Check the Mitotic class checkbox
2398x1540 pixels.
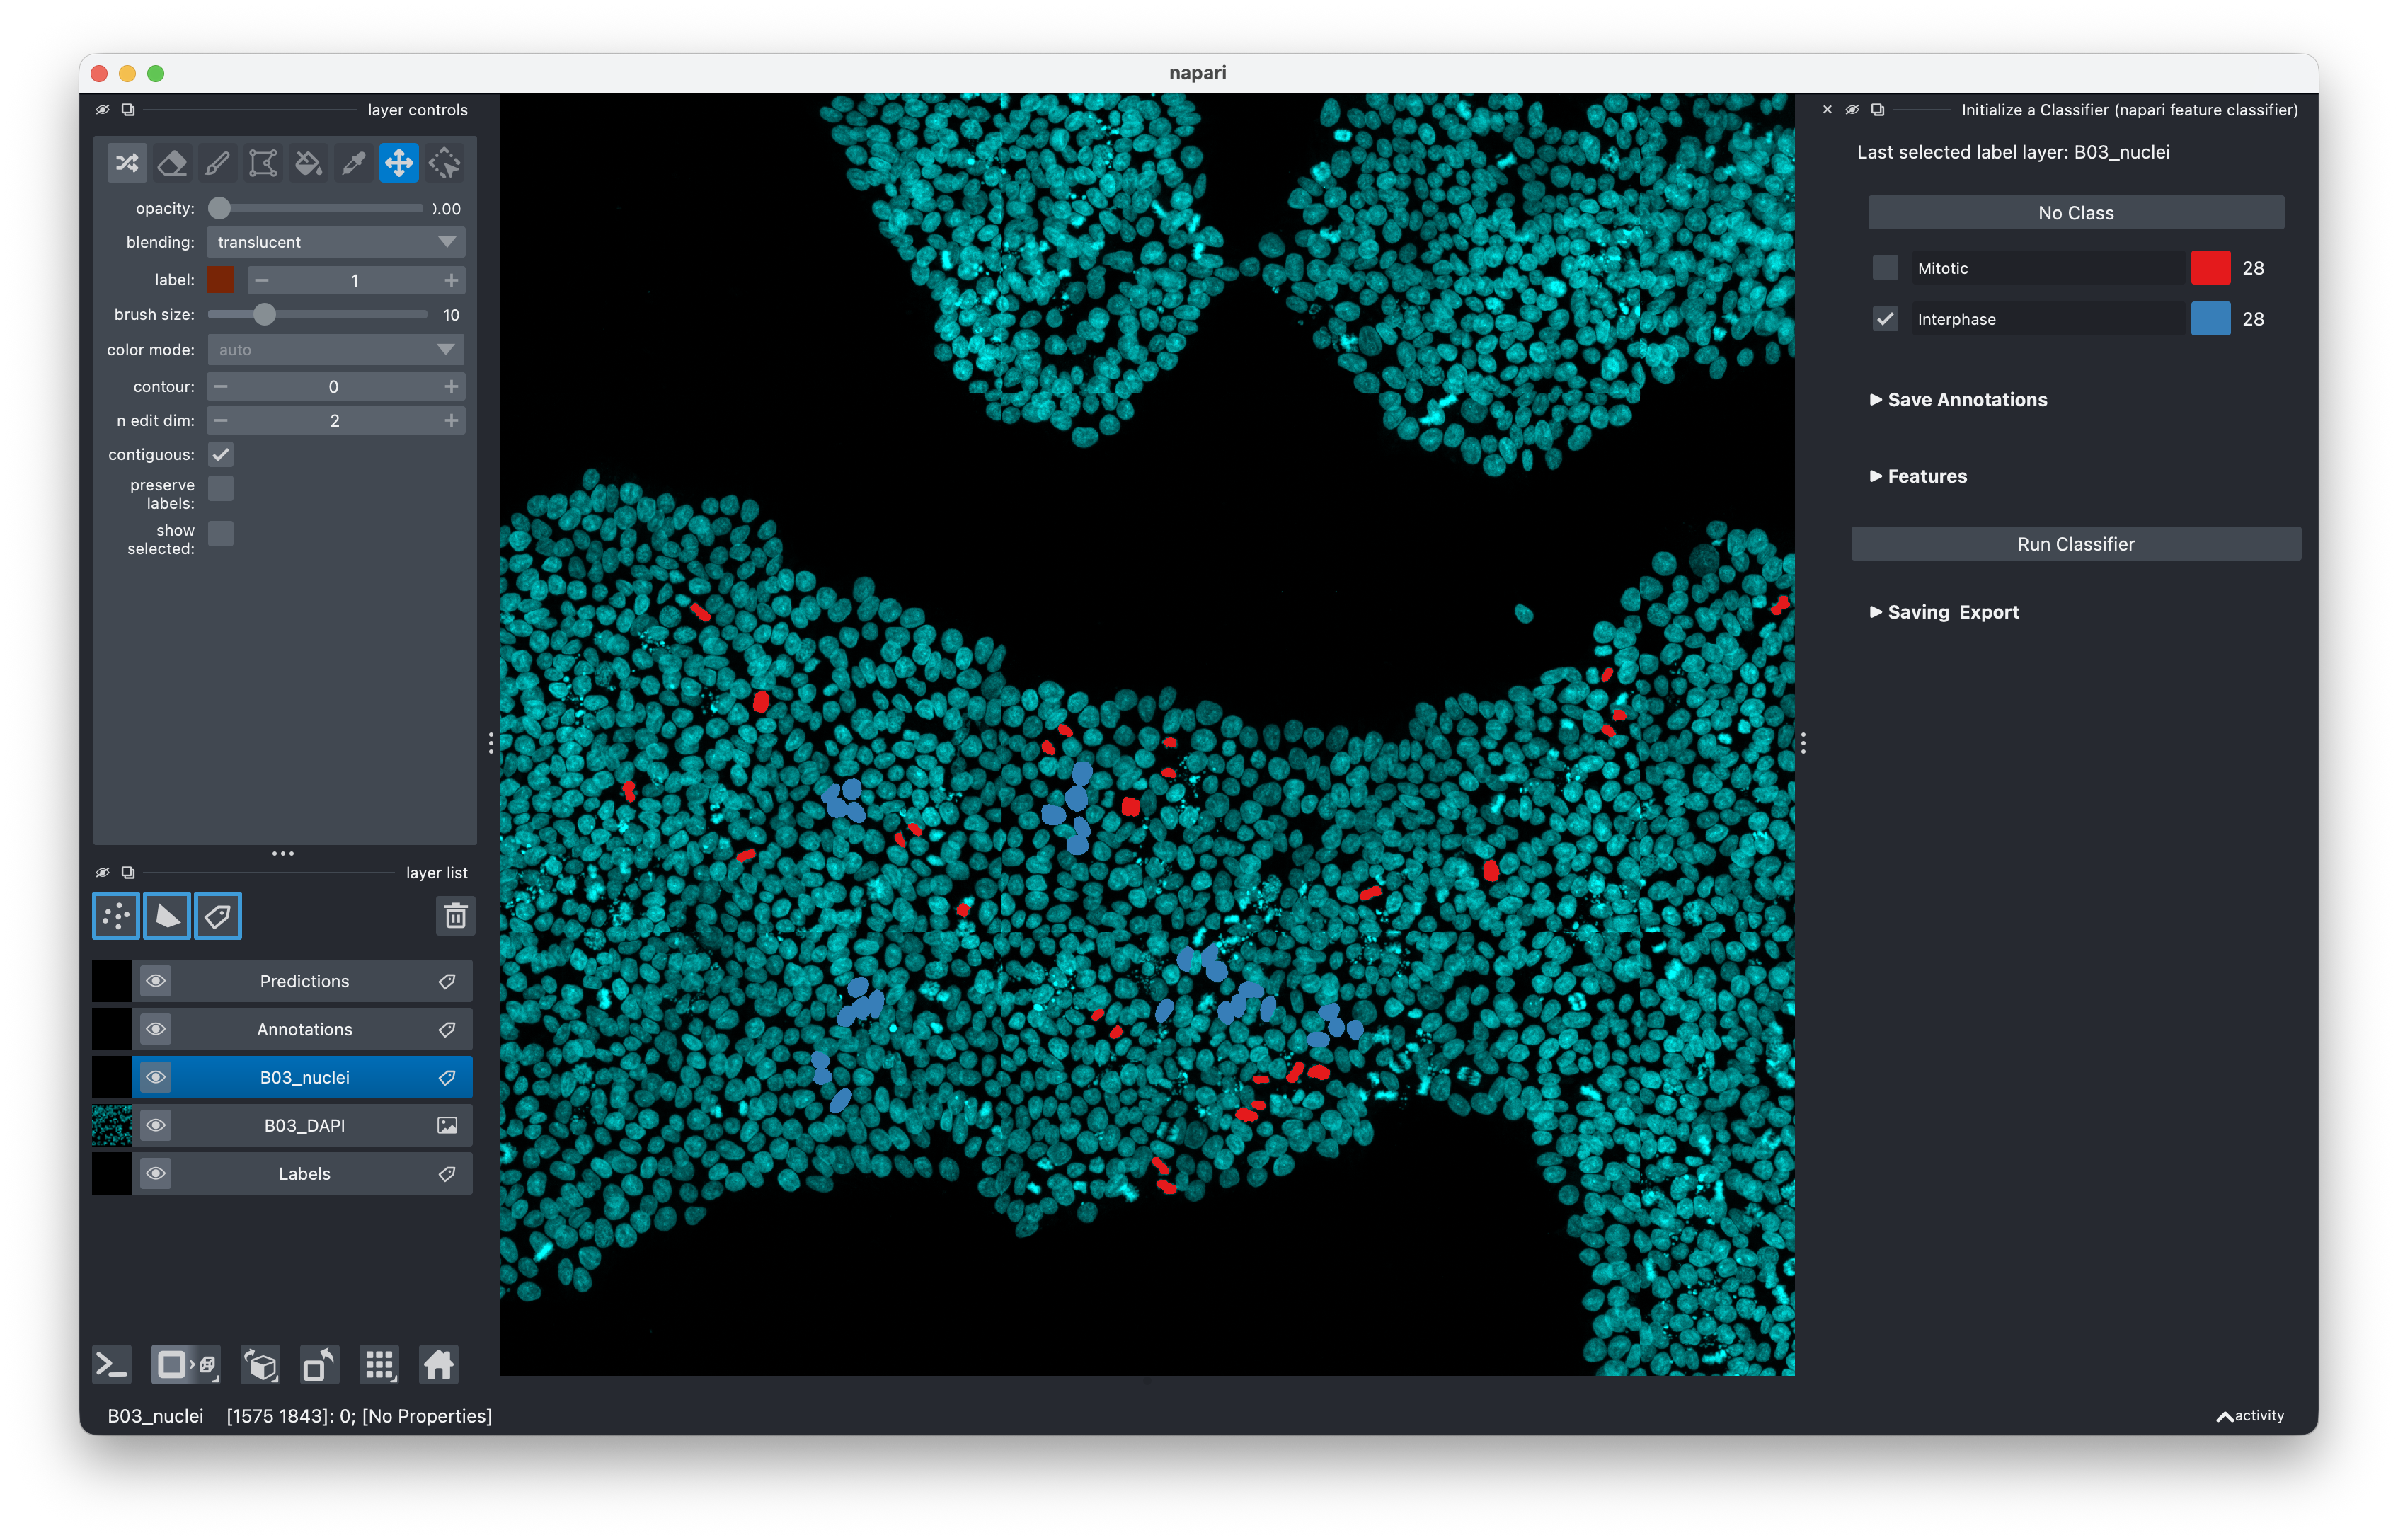click(1884, 268)
